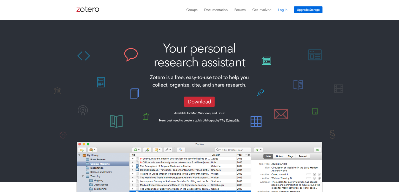Viewport: 399px width, 192px height.
Task: Expand The Emergence of Tropical Medicine item
Action: pos(132,166)
